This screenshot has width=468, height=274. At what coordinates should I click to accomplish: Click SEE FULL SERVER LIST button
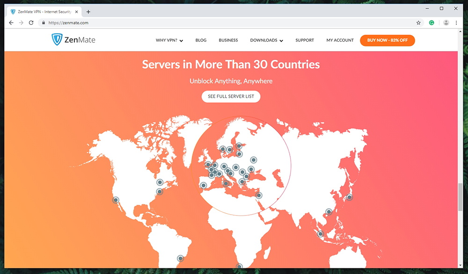tap(231, 96)
